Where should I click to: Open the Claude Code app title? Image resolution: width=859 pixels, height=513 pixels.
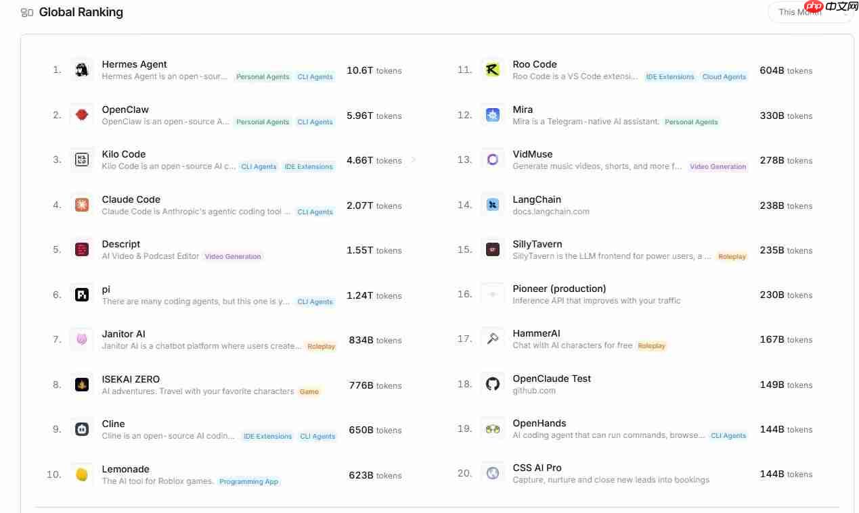131,199
